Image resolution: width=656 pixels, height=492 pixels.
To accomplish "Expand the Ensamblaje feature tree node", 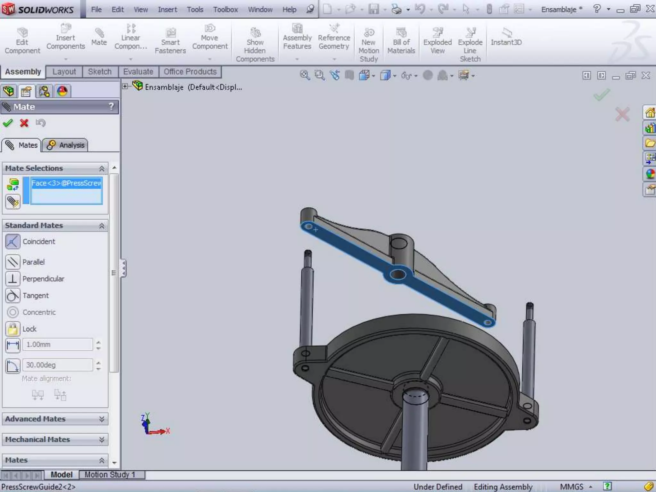I will [125, 86].
